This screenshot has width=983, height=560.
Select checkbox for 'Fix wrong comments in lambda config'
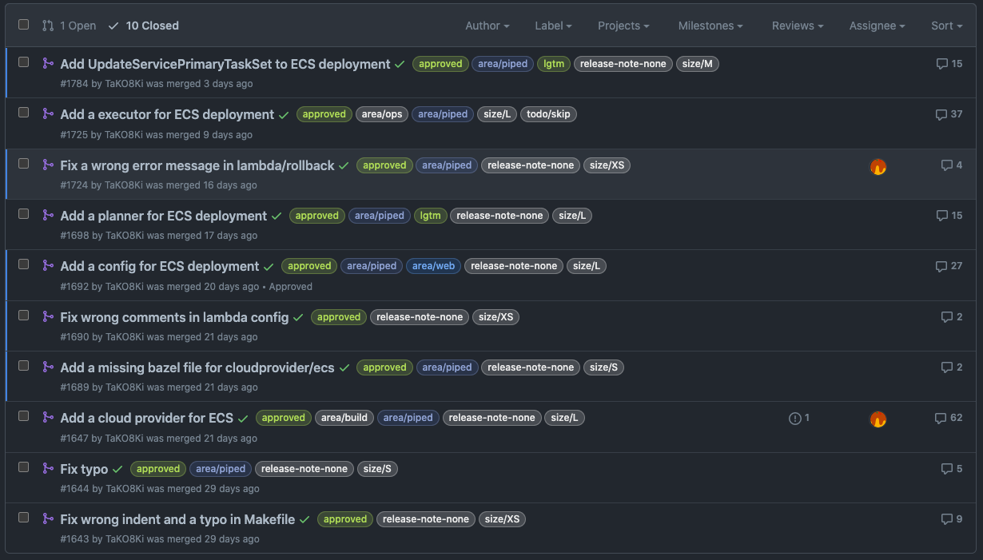tap(24, 316)
